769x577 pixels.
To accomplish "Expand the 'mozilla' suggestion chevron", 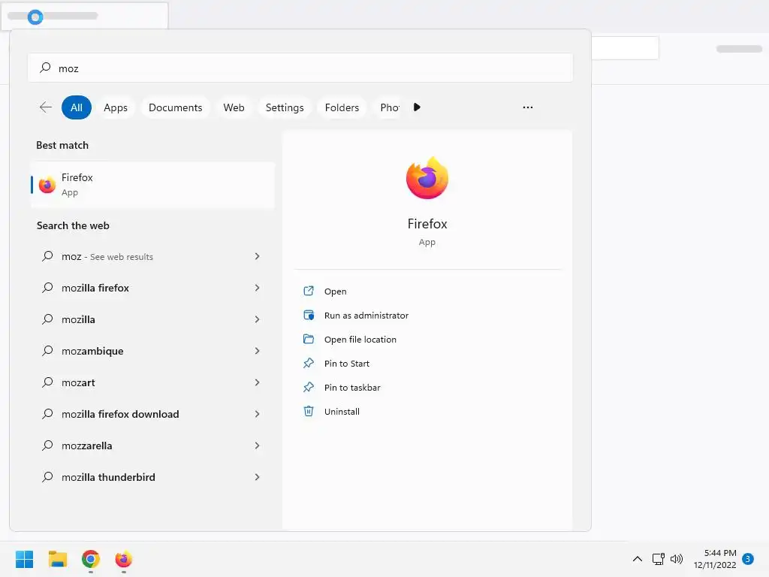I will point(257,319).
